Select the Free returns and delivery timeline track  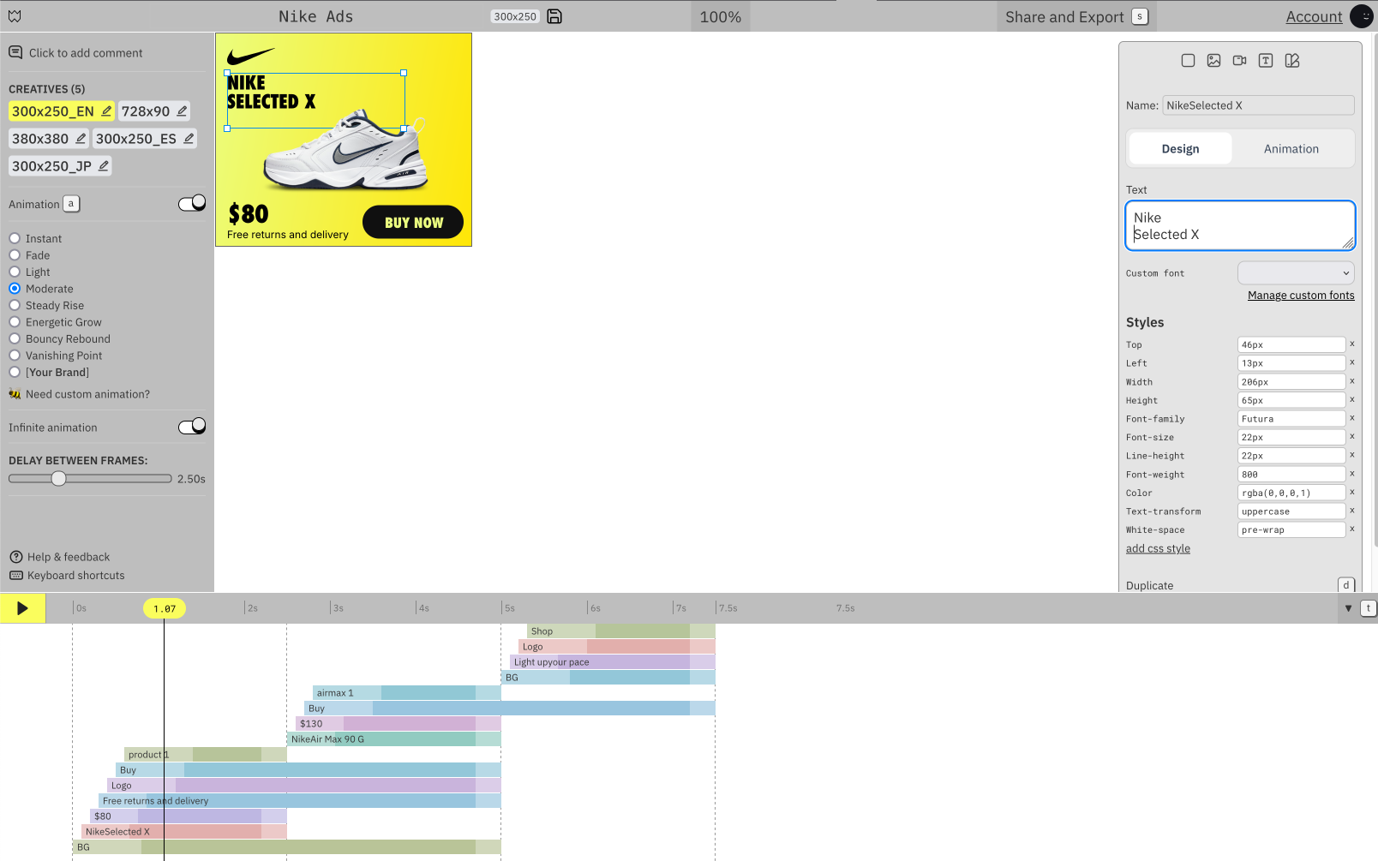click(x=300, y=801)
